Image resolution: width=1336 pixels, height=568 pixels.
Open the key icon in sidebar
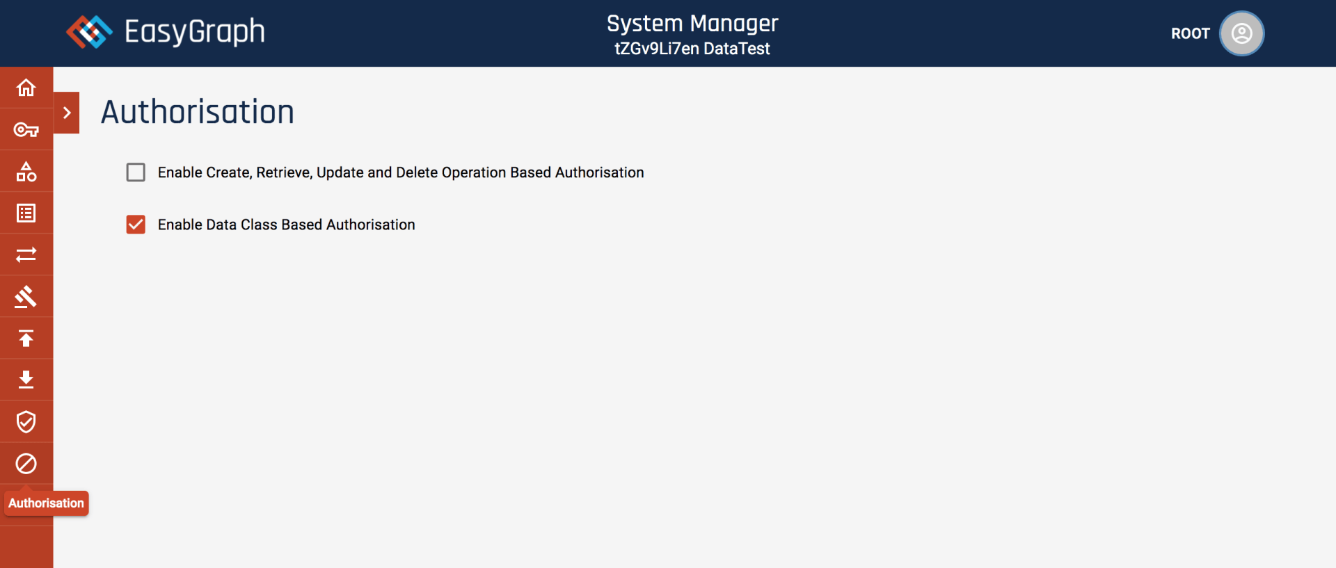tap(26, 129)
